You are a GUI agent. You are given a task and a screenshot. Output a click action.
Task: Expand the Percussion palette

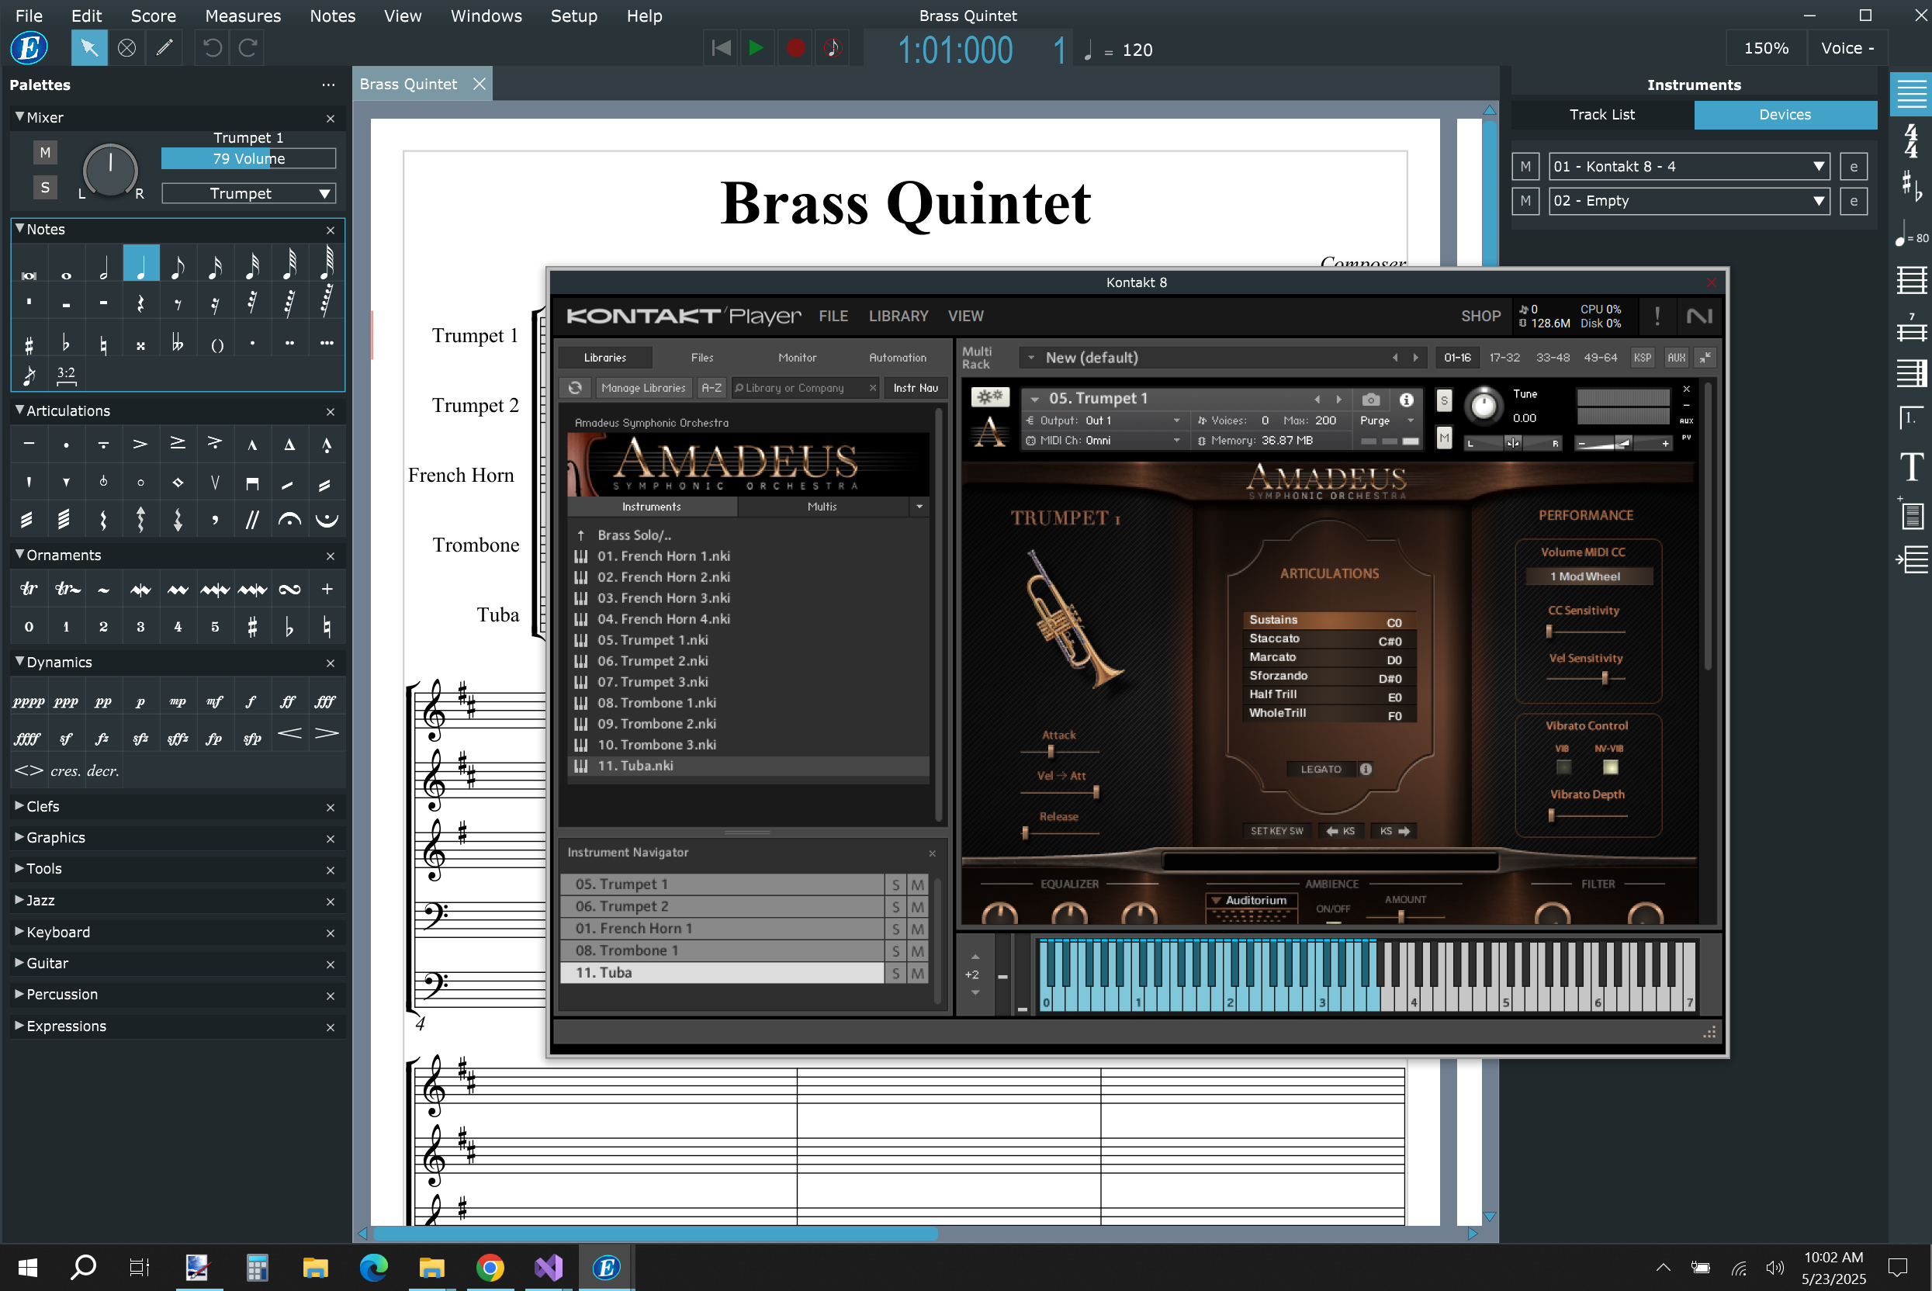[19, 994]
